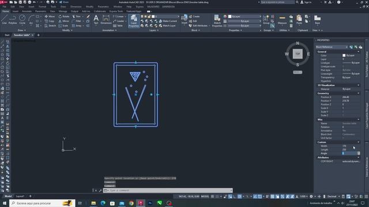
Task: Click the search keyword box in title bar
Action: 277,2
